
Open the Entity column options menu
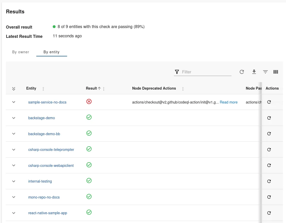(x=43, y=89)
